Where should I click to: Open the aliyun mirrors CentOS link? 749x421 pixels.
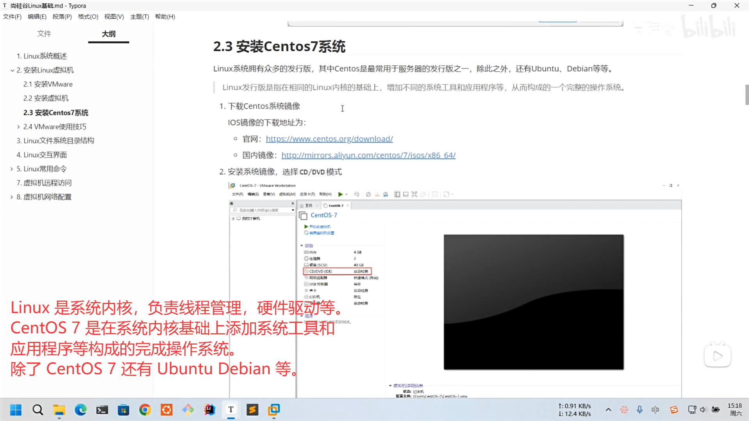tap(368, 156)
